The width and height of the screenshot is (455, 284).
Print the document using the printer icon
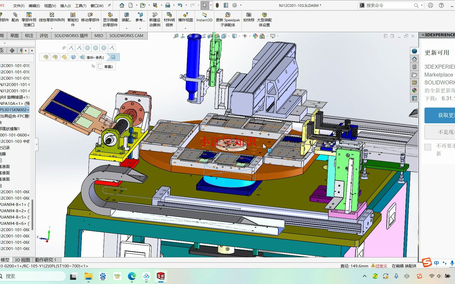[168, 5]
